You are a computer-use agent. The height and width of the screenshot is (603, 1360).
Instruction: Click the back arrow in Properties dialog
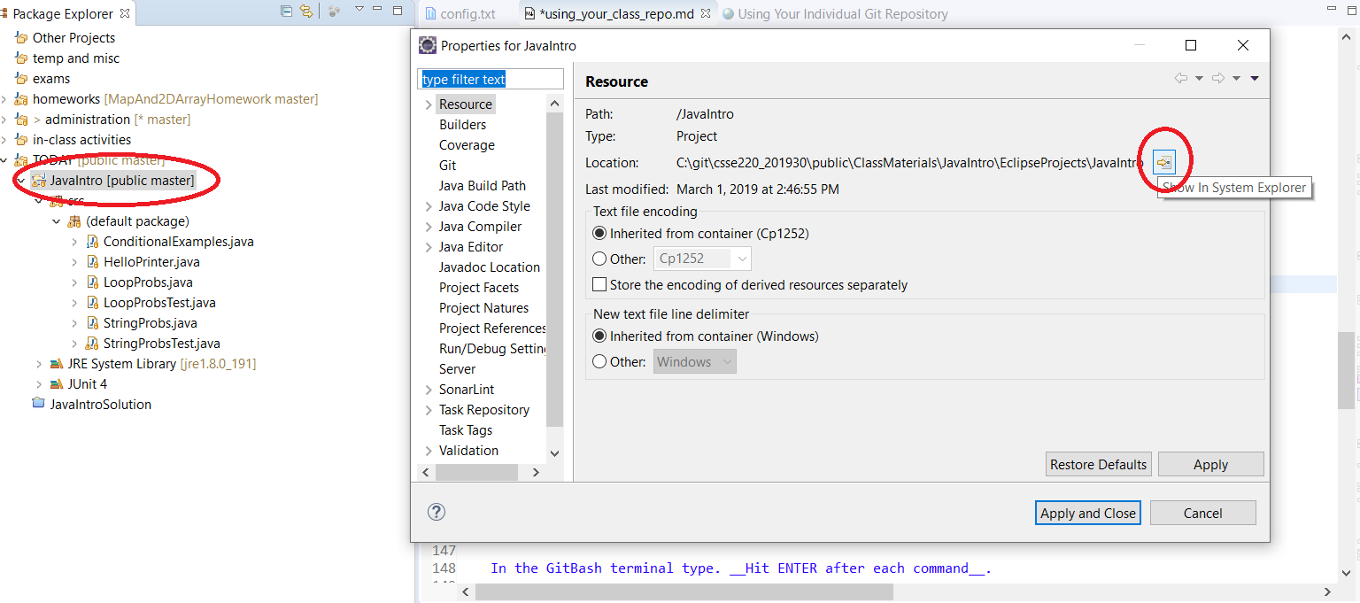1180,79
